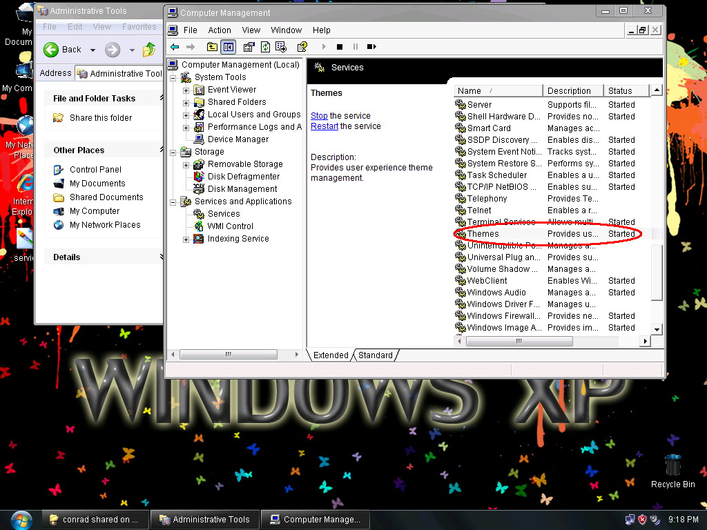The width and height of the screenshot is (707, 530).
Task: Click the Back arrow in Computer Management toolbar
Action: 175,47
